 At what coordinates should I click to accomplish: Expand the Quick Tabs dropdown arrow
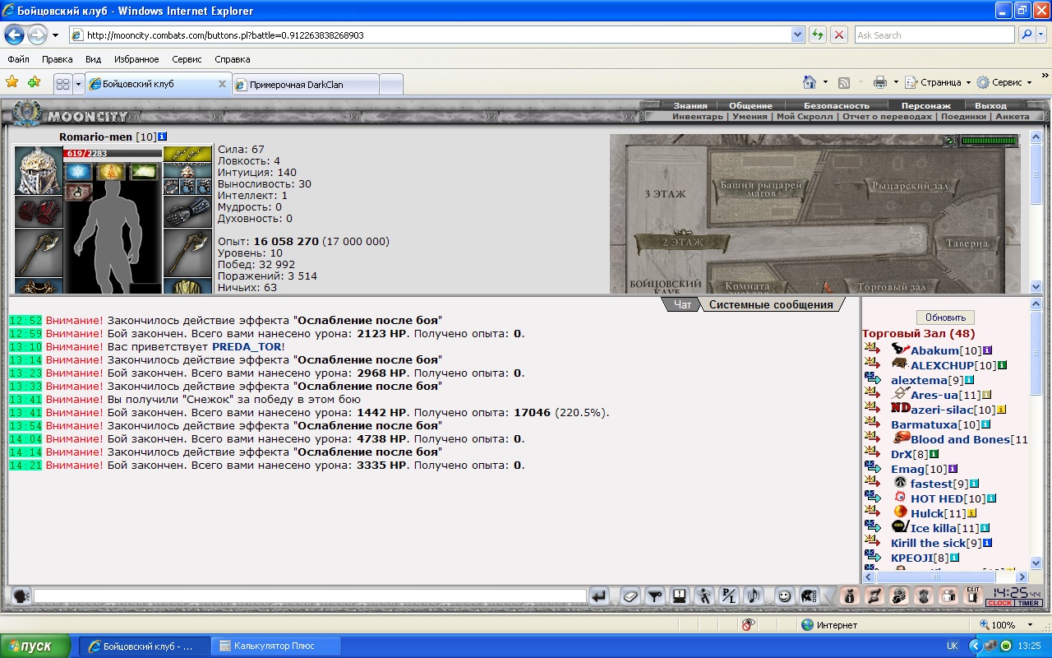[79, 84]
